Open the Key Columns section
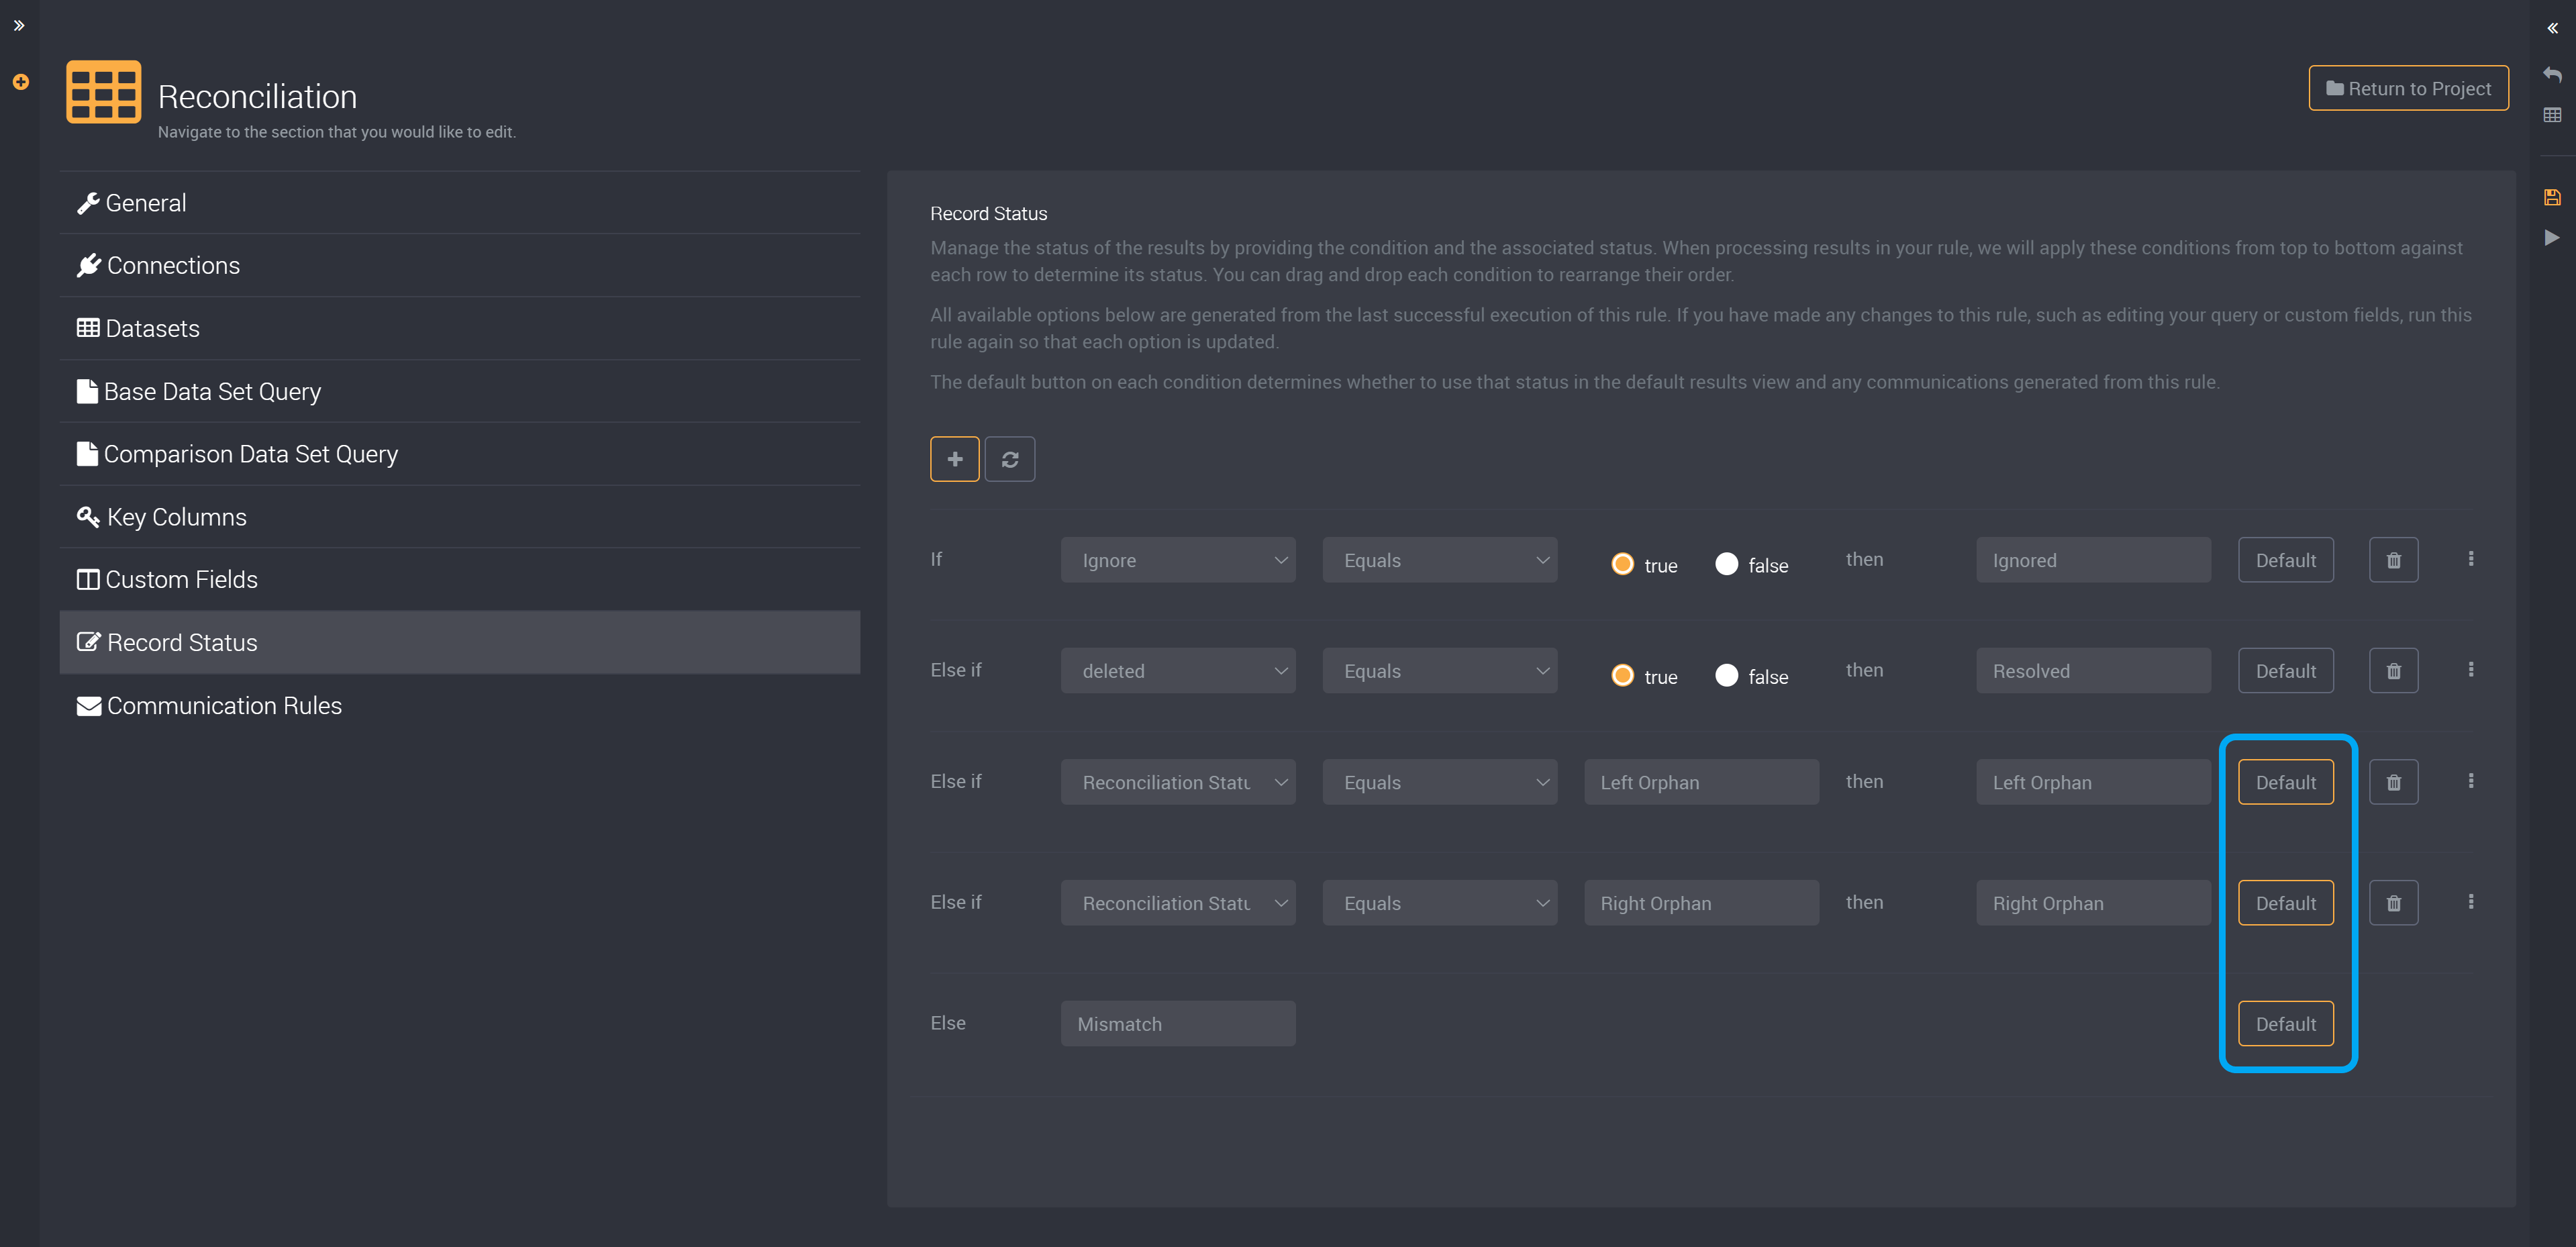 460,517
